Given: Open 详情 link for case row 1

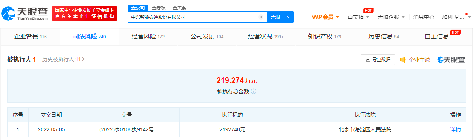Looking at the screenshot, I should (x=455, y=129).
